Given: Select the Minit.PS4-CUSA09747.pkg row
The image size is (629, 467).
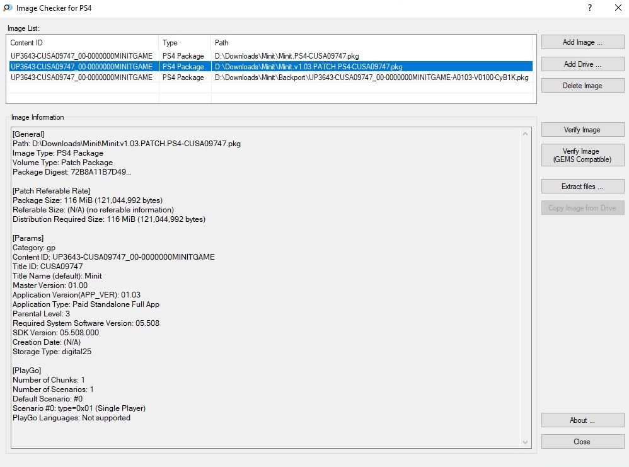Looking at the screenshot, I should (271, 55).
